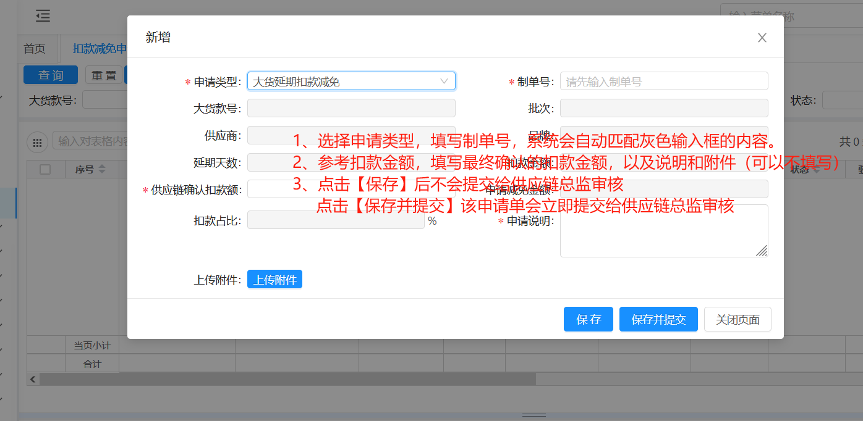The width and height of the screenshot is (863, 421).
Task: Switch to the 首页 tab
Action: [x=35, y=49]
